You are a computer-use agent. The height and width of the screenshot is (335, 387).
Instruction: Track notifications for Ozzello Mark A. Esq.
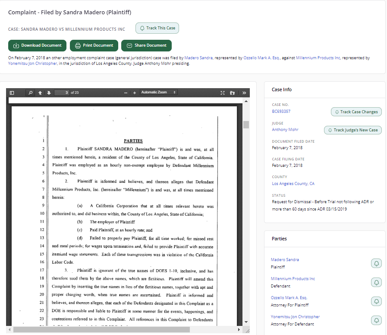point(376,301)
